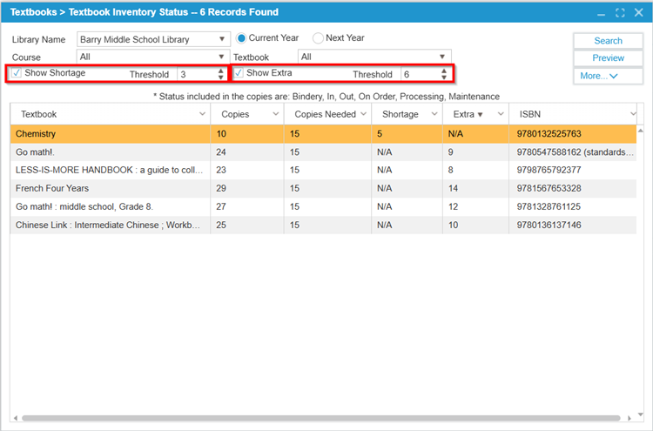Click the Preview button

pyautogui.click(x=608, y=58)
